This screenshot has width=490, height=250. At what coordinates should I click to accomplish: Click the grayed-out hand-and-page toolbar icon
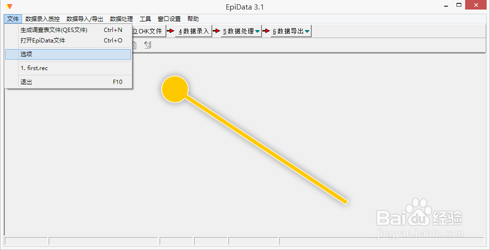click(x=148, y=45)
